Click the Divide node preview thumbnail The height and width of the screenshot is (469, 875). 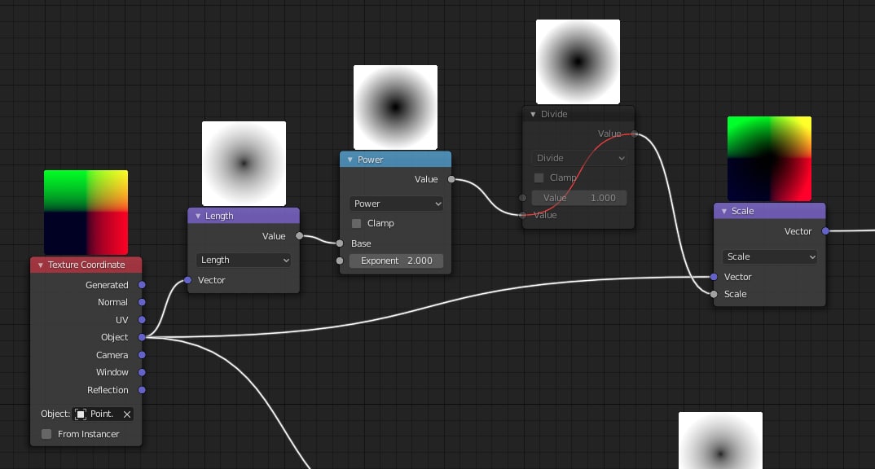click(578, 62)
